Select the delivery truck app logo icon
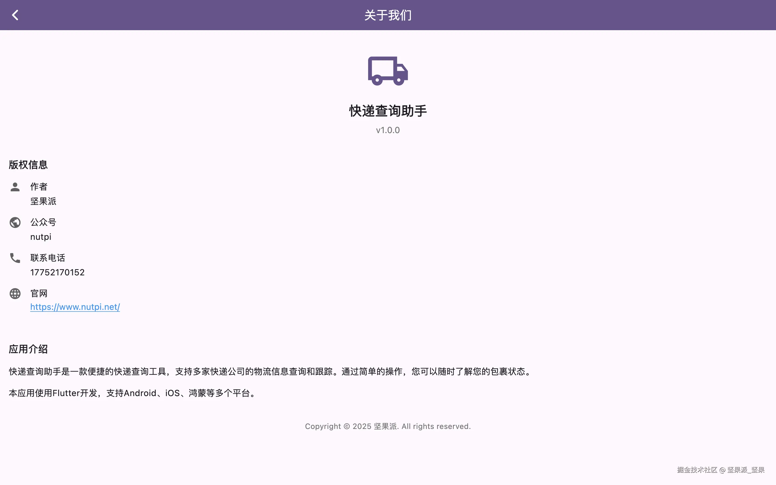776x485 pixels. pos(388,71)
